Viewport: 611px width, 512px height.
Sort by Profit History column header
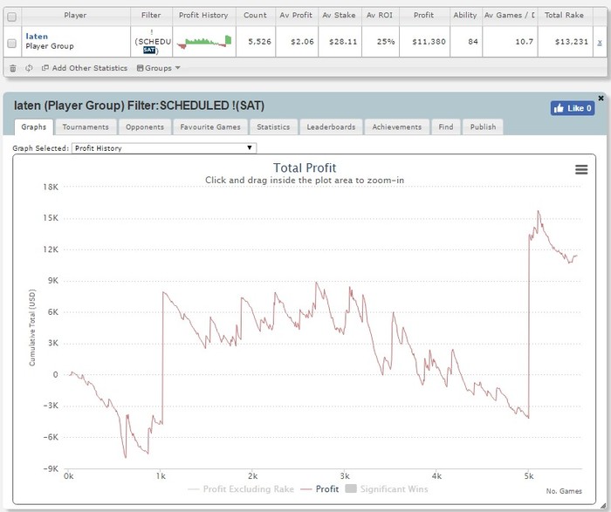click(x=203, y=16)
